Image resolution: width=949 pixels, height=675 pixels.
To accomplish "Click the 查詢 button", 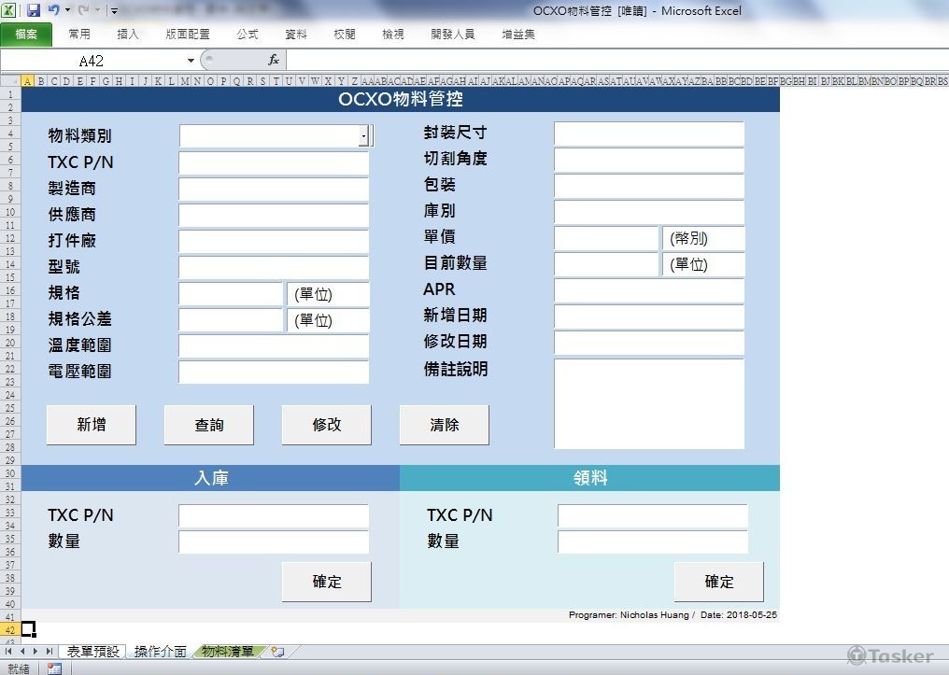I will pos(208,424).
